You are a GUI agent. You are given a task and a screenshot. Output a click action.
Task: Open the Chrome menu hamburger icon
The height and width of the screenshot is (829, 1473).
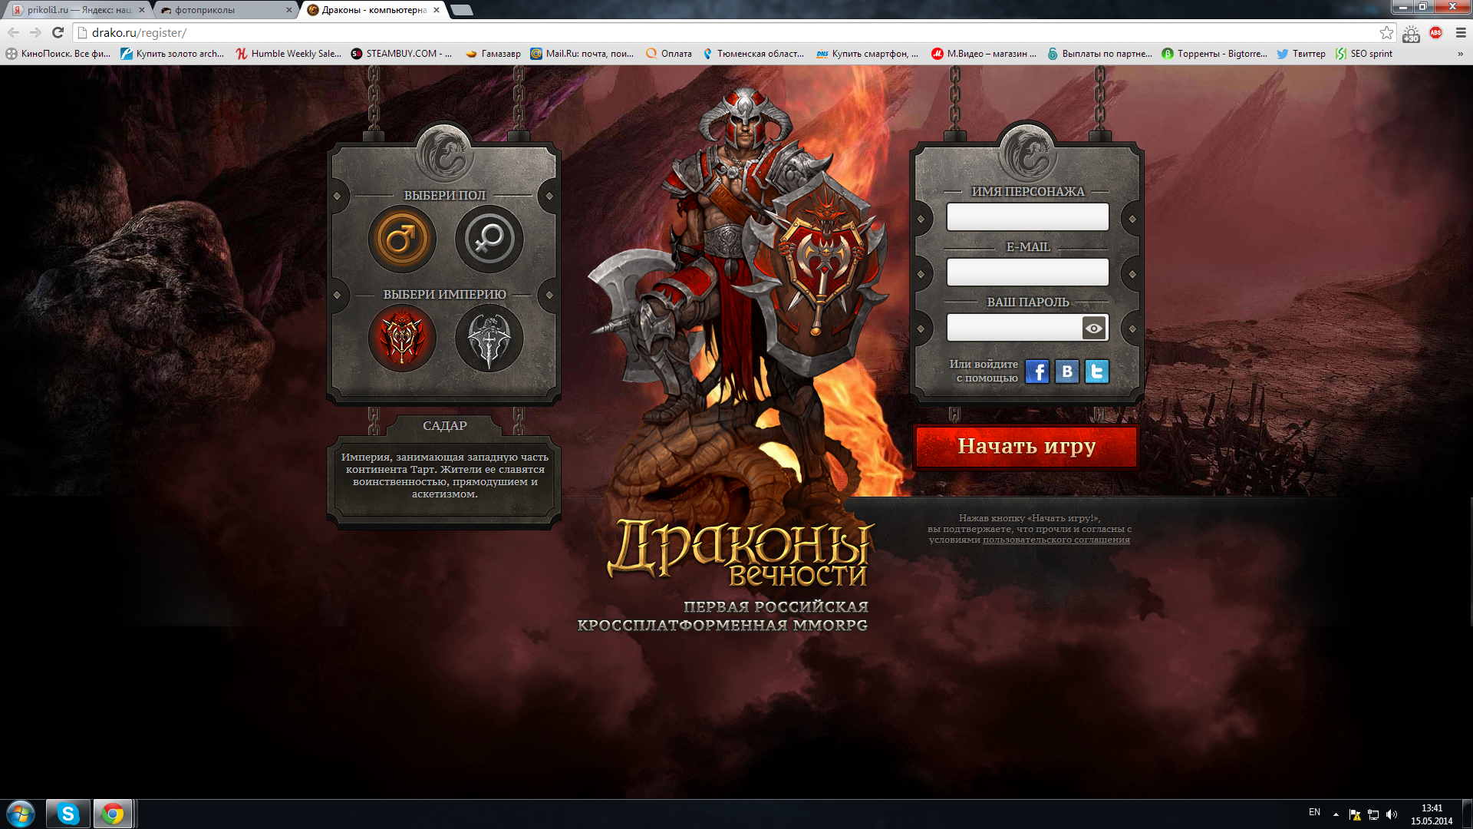(x=1461, y=32)
